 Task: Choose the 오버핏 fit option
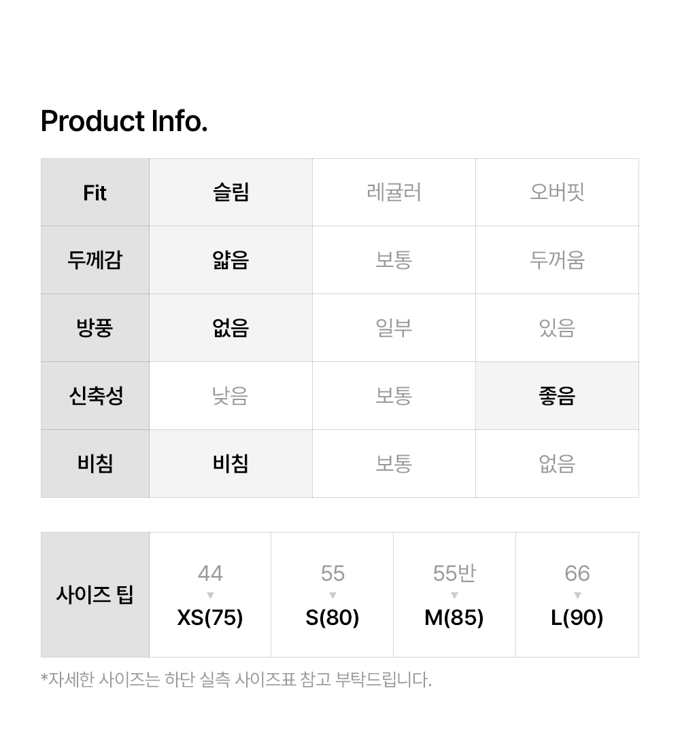tap(557, 192)
